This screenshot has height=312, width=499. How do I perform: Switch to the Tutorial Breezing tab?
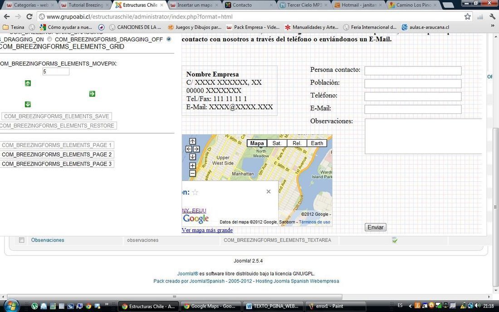click(x=85, y=5)
